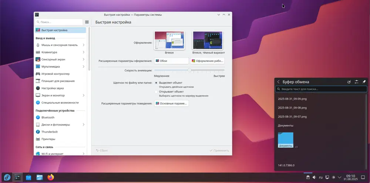
Task: Expand Мышь и сенсорная панель chevron
Action: click(84, 45)
